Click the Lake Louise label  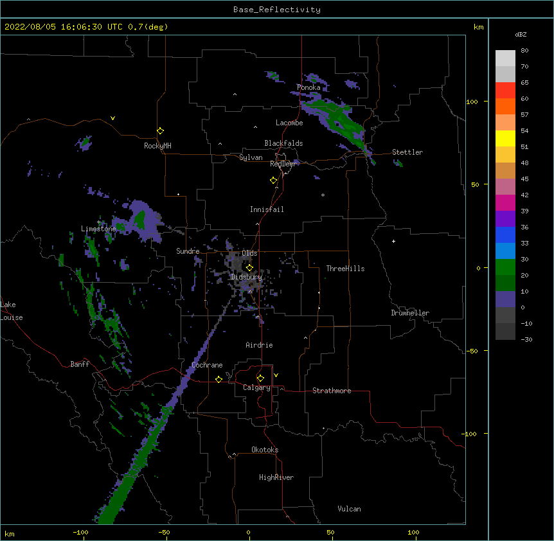(12, 311)
